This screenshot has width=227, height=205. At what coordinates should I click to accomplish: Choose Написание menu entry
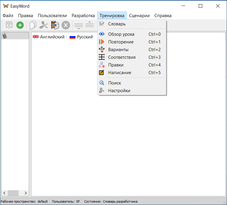point(132,73)
